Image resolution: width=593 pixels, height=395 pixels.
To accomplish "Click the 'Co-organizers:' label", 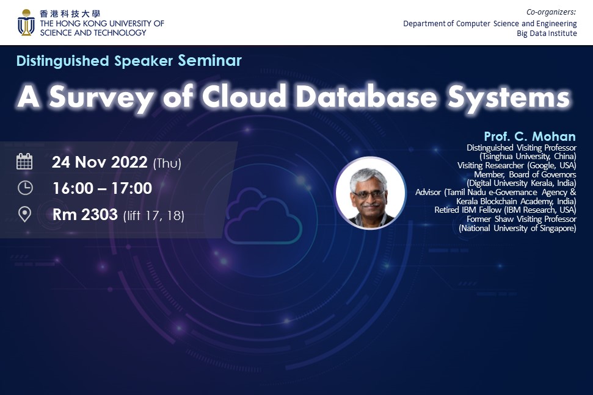I will click(x=551, y=13).
